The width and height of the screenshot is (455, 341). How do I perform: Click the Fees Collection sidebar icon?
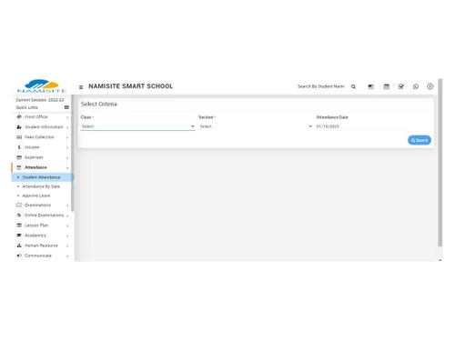(19, 137)
